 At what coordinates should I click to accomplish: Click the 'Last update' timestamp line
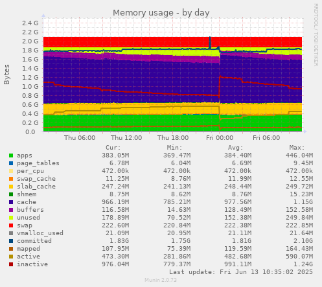pyautogui.click(x=241, y=272)
